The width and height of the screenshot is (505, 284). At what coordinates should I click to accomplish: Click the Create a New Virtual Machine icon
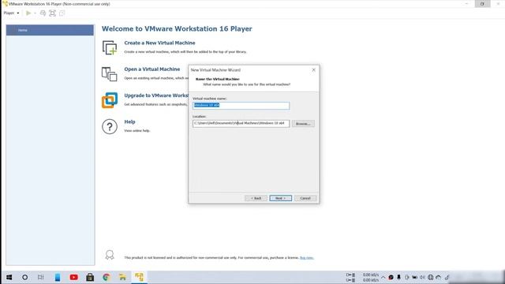click(x=110, y=47)
